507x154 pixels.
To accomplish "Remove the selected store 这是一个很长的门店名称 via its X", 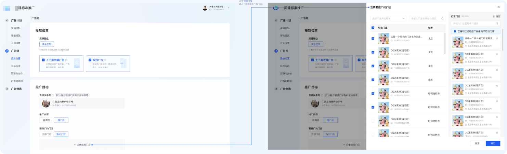I will 497,38.
